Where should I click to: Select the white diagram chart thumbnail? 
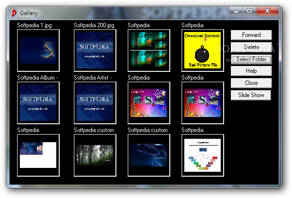pos(203,155)
